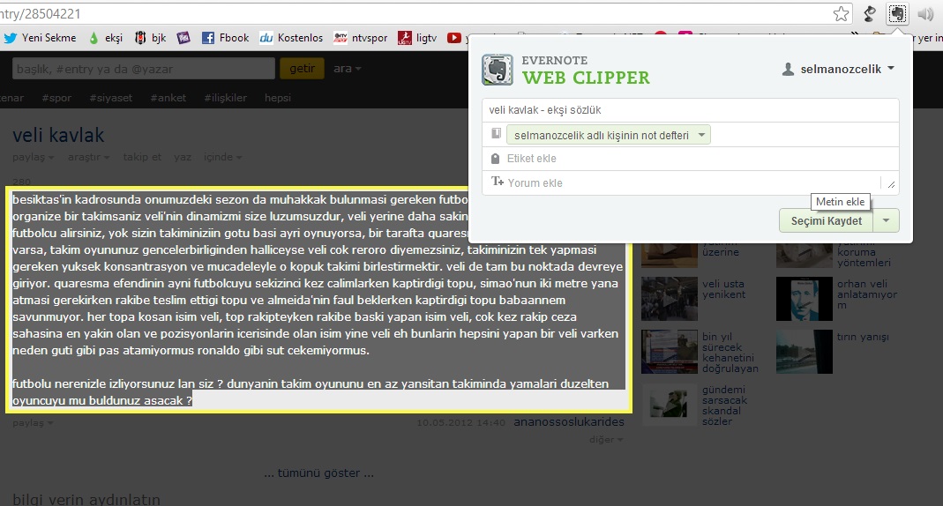Open the selmanozcelik account dropdown
Viewport: 943px width, 506px height.
(838, 69)
